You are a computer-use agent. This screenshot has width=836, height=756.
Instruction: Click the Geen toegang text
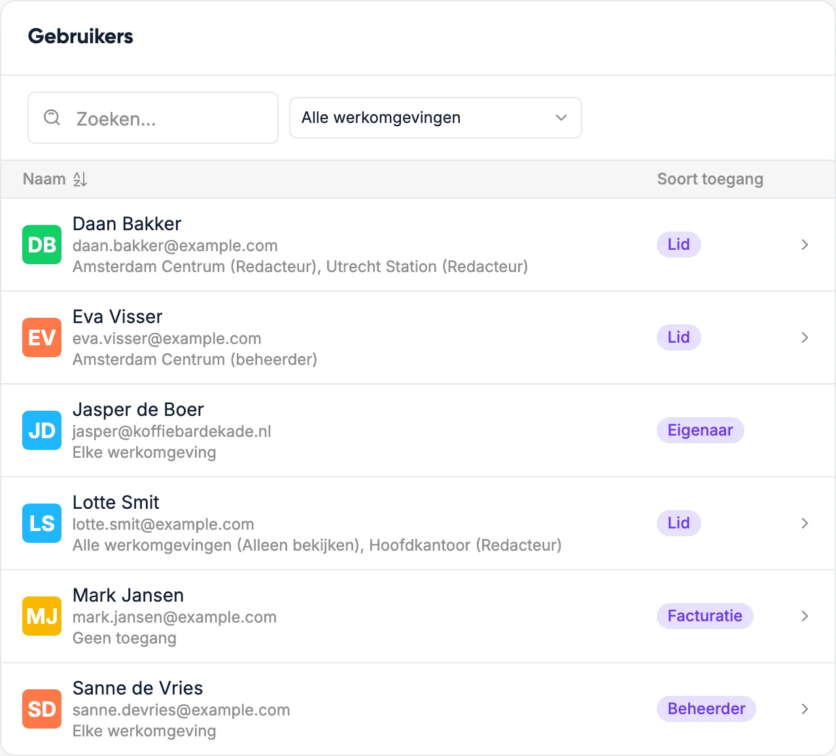click(124, 638)
